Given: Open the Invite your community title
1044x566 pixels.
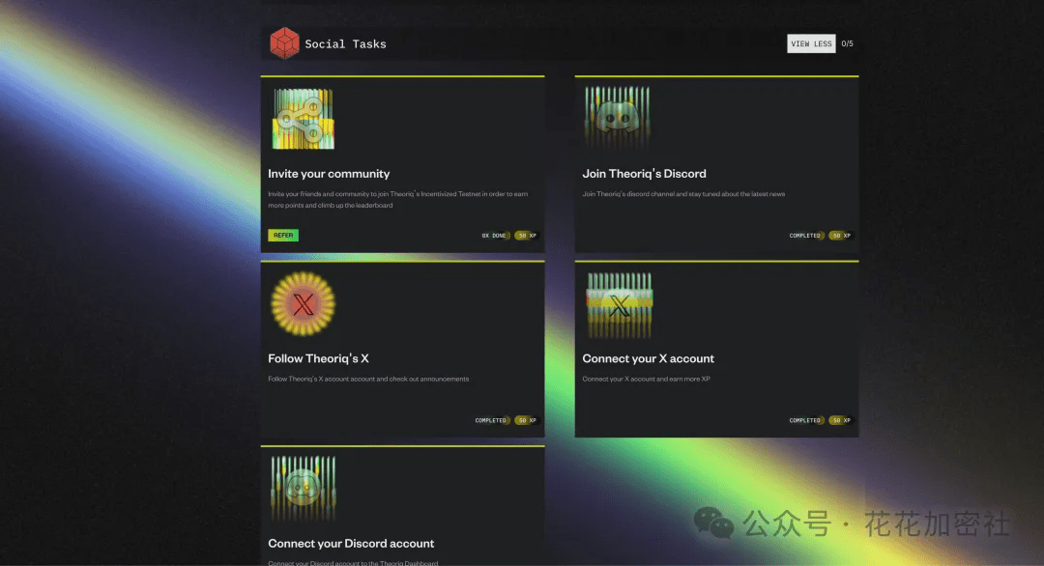Looking at the screenshot, I should 329,174.
